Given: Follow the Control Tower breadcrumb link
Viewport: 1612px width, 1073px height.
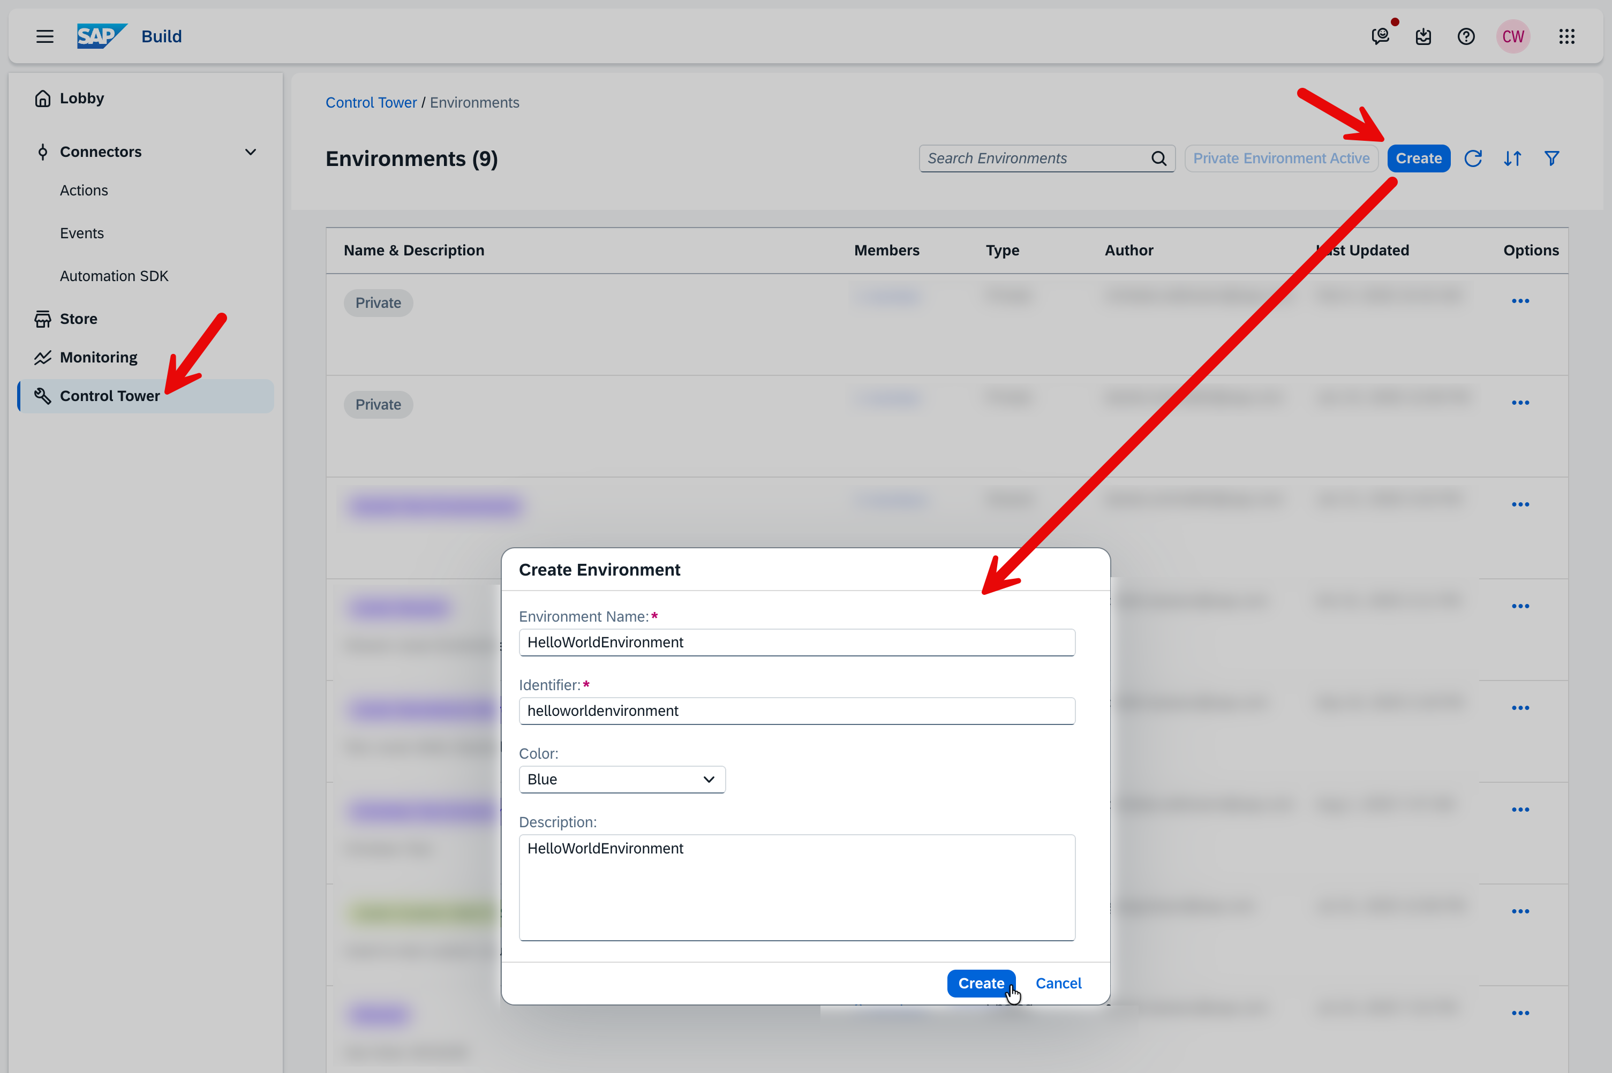Looking at the screenshot, I should click(371, 103).
